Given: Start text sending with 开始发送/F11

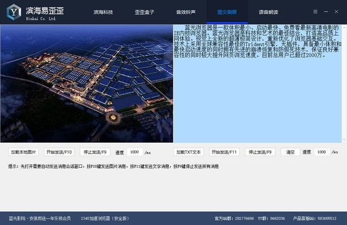Looking at the screenshot, I should (224, 152).
